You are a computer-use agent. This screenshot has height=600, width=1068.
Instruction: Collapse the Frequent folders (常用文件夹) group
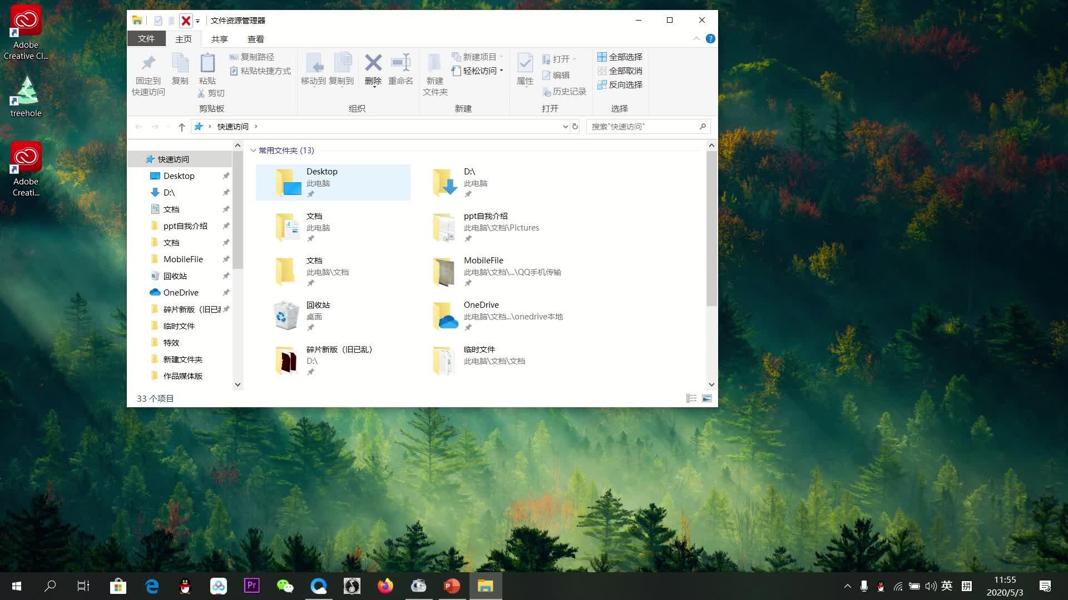point(253,151)
